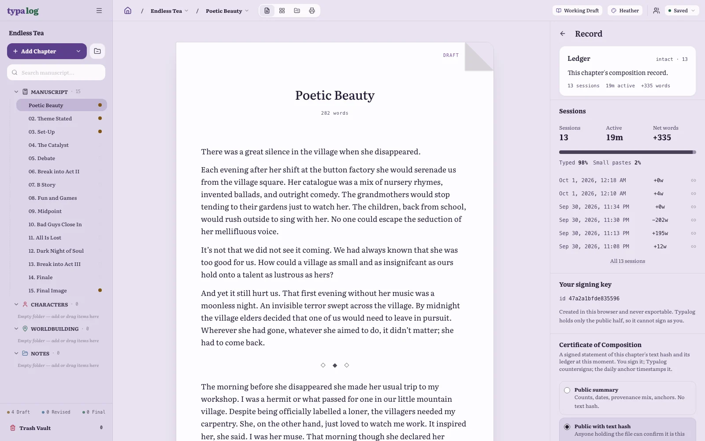This screenshot has width=705, height=441.
Task: Click the Heather theme button
Action: 625,11
